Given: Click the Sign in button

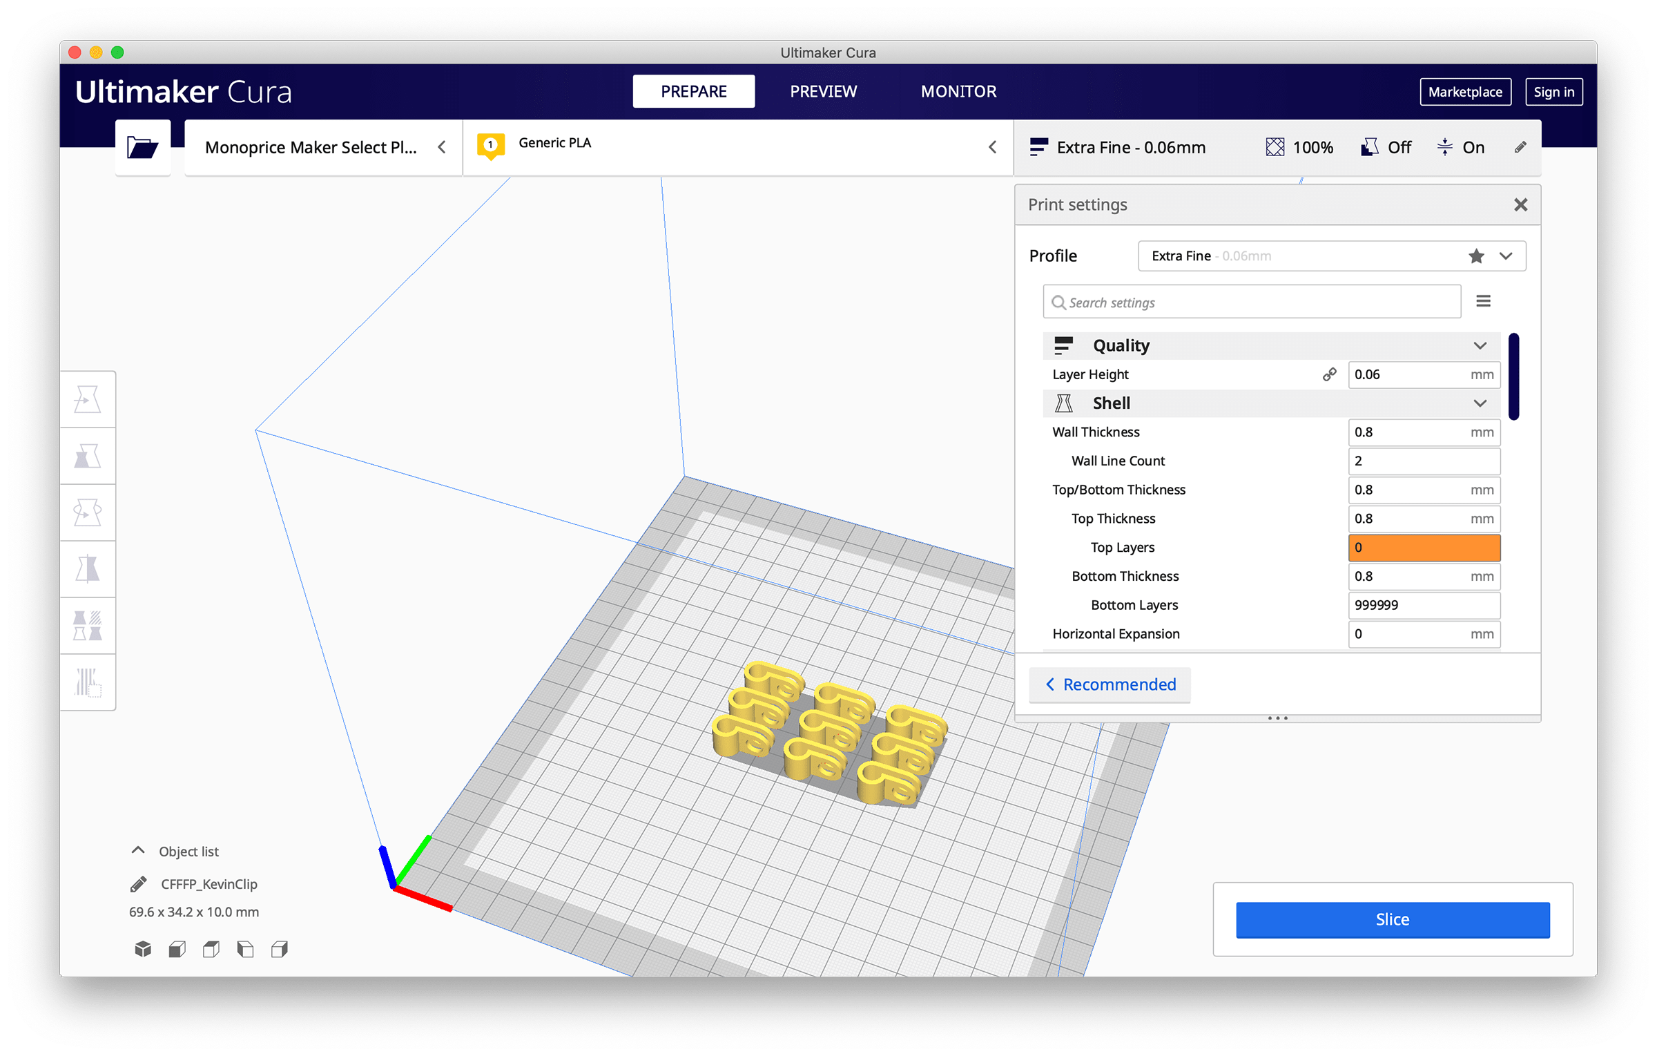Looking at the screenshot, I should (1553, 92).
